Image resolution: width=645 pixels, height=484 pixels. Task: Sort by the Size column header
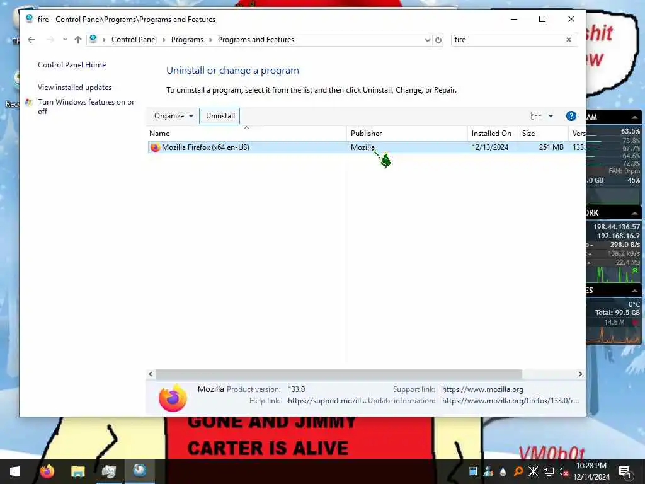[x=542, y=134]
